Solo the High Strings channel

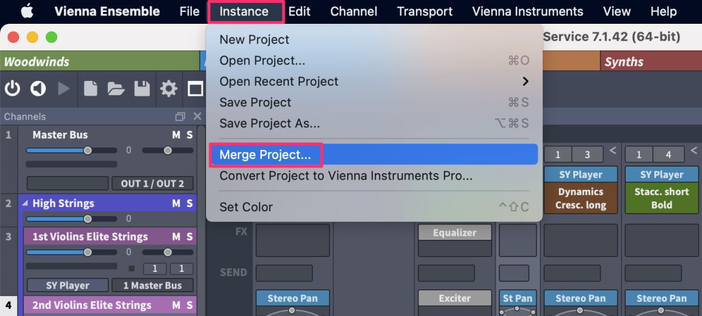[x=190, y=204]
